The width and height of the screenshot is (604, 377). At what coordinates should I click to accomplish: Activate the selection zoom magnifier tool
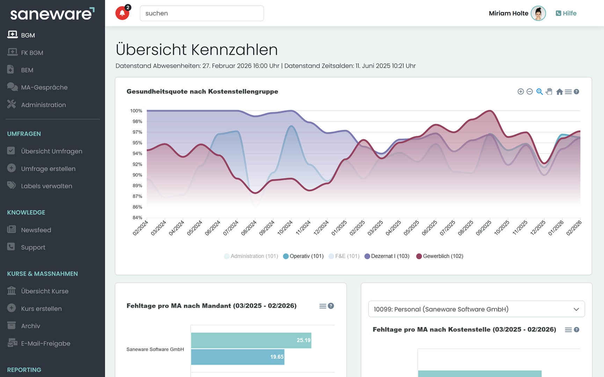pos(540,91)
